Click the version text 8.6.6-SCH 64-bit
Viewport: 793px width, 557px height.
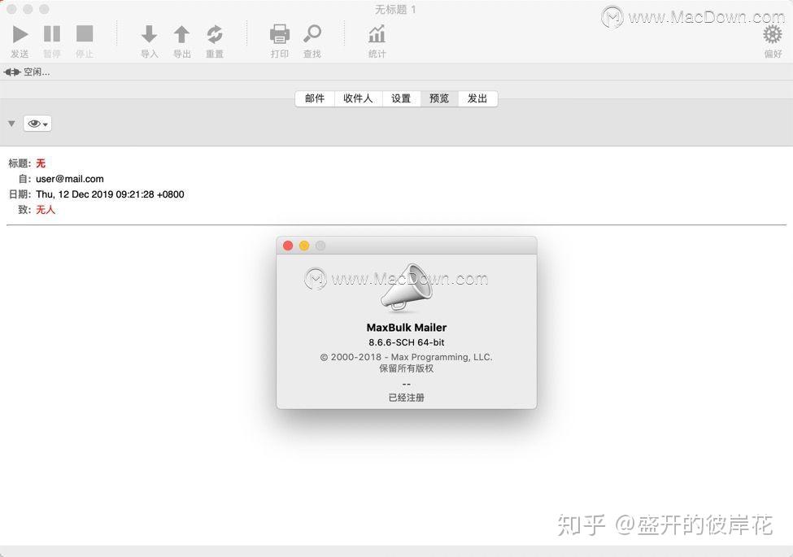(407, 342)
